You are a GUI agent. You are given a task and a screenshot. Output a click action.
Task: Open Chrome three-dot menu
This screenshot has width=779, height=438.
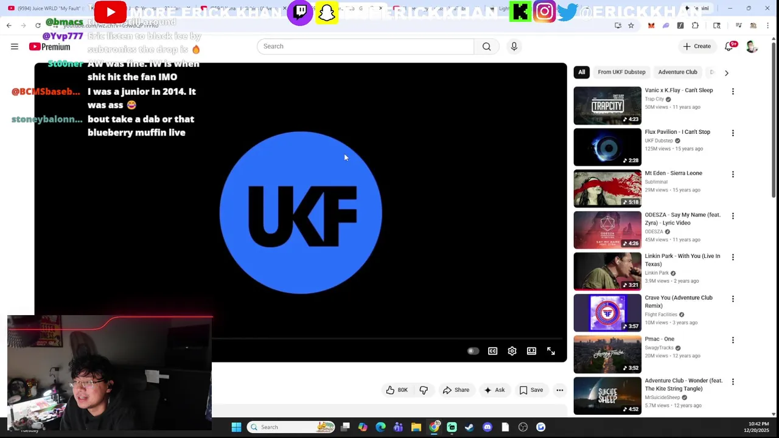767,26
